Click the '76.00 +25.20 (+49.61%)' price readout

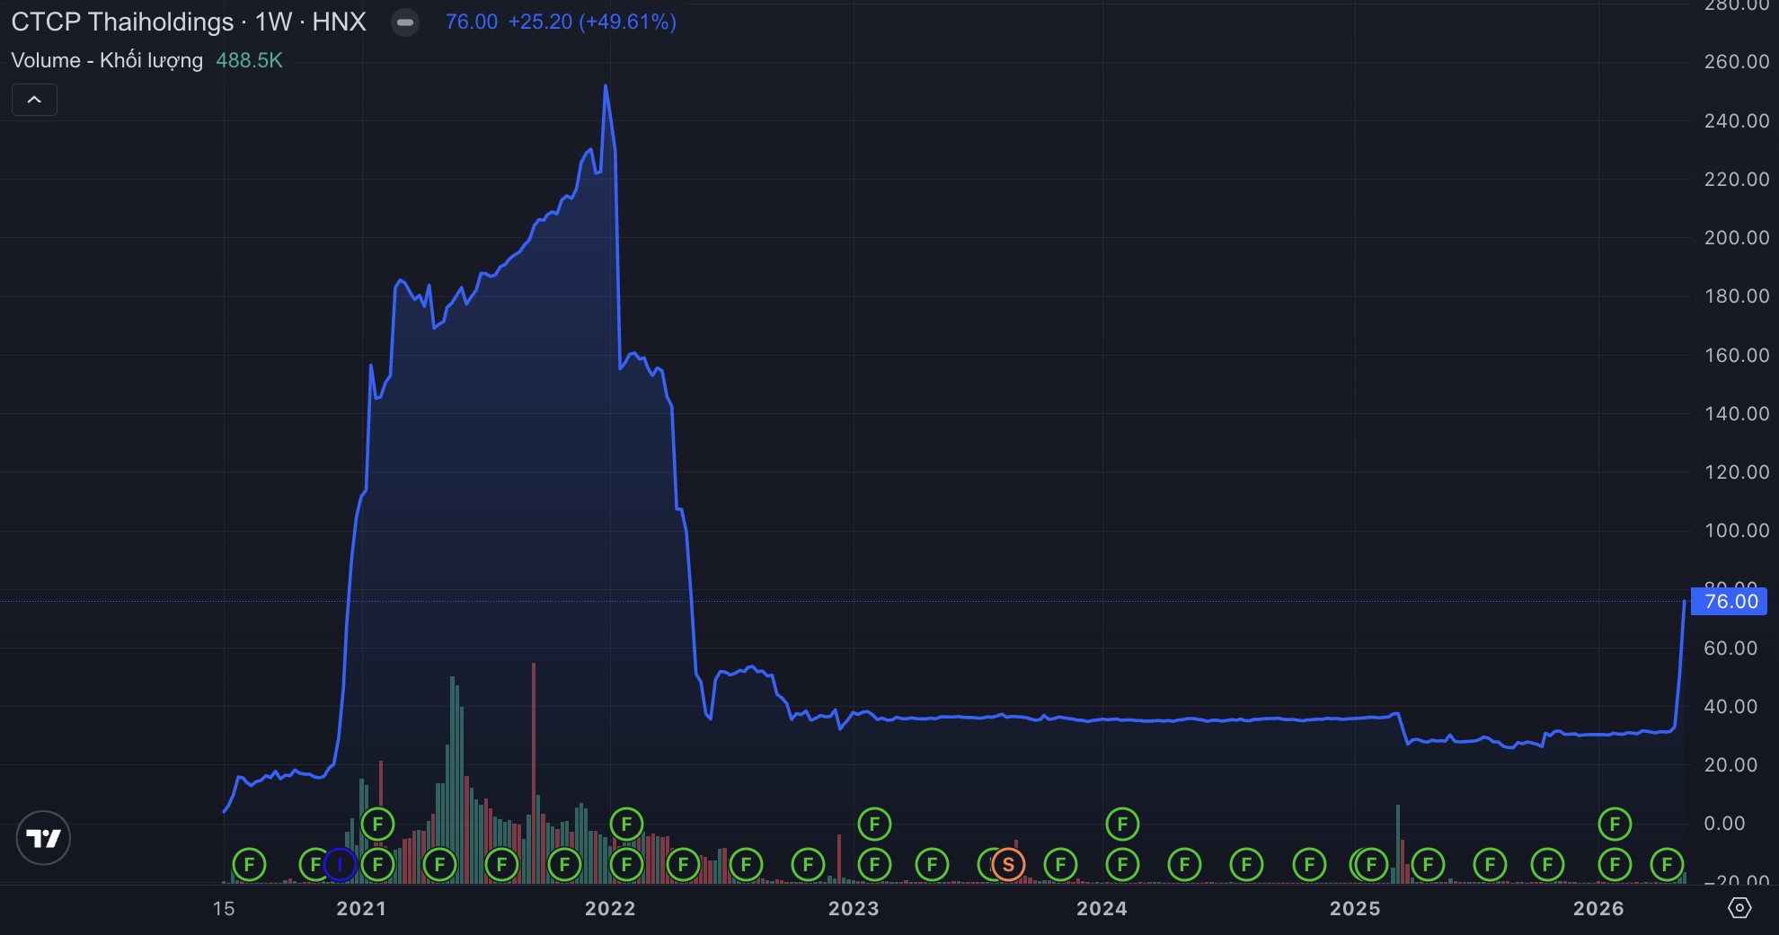coord(561,22)
